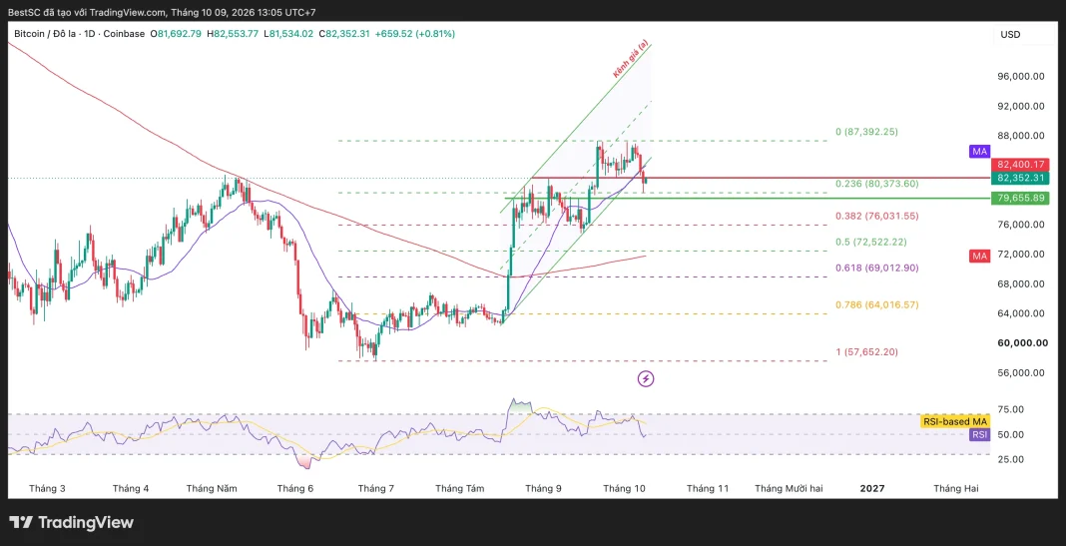
Task: Click the close value C82,352.31
Action: click(344, 33)
